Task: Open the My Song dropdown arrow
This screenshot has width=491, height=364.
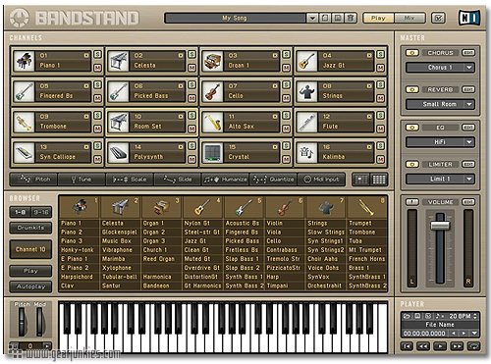Action: pos(312,18)
